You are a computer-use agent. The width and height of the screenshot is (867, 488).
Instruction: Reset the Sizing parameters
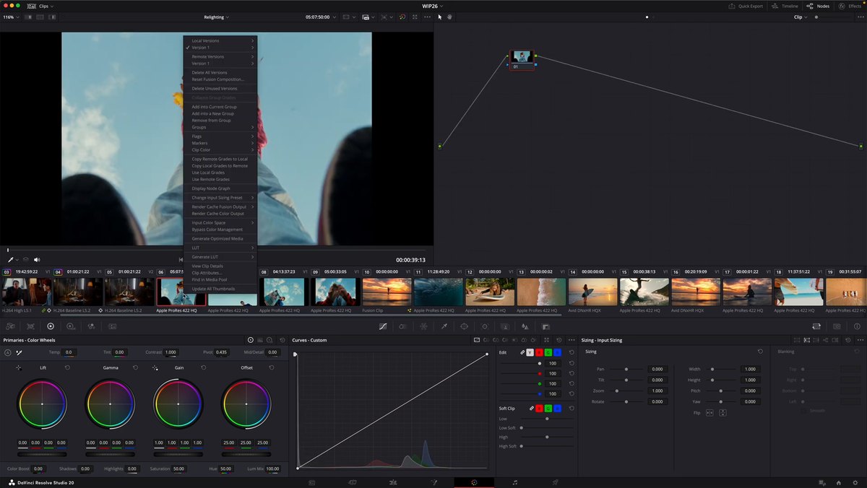coord(760,352)
